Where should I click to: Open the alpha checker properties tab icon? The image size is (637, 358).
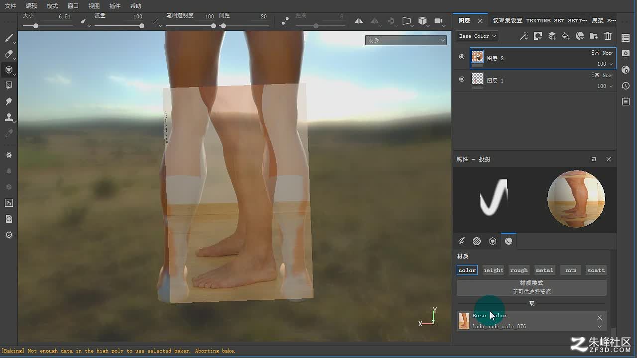[477, 241]
